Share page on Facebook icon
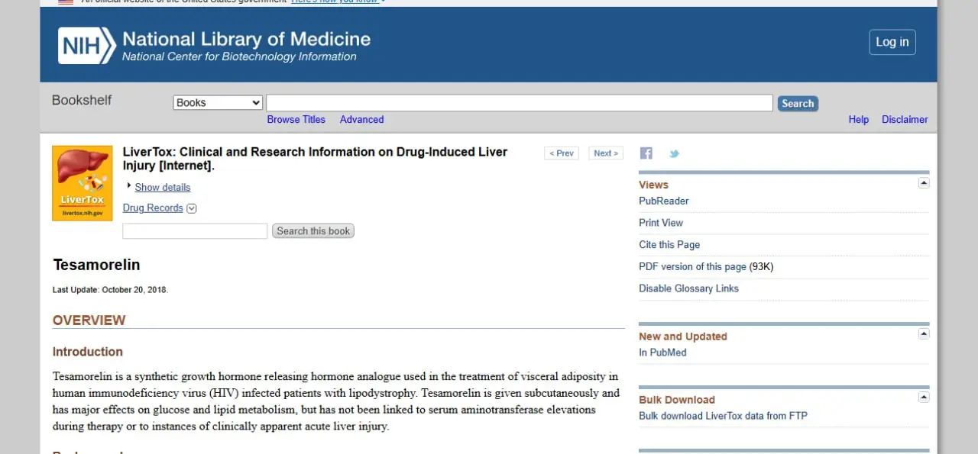Image resolution: width=978 pixels, height=454 pixels. pyautogui.click(x=646, y=153)
